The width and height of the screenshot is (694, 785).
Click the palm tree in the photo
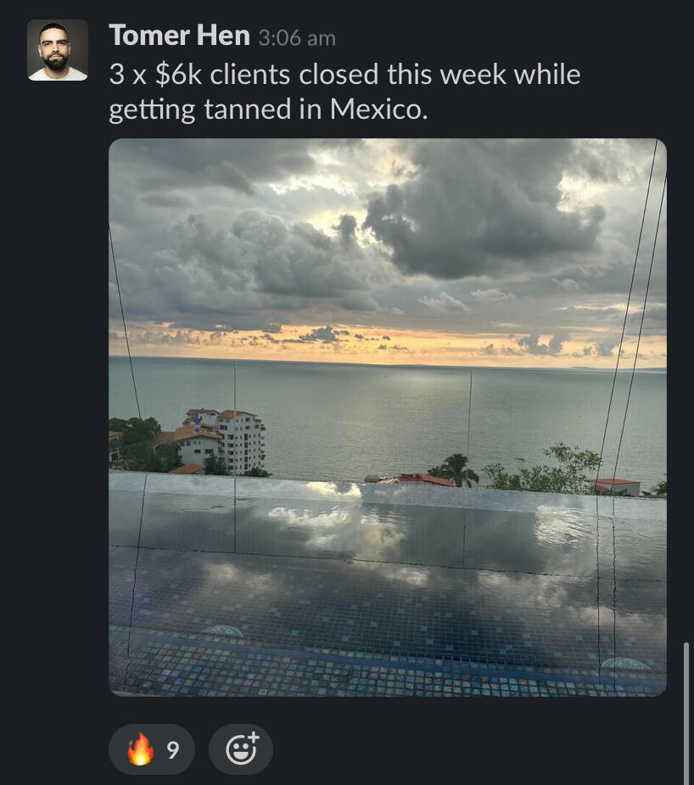click(x=455, y=469)
